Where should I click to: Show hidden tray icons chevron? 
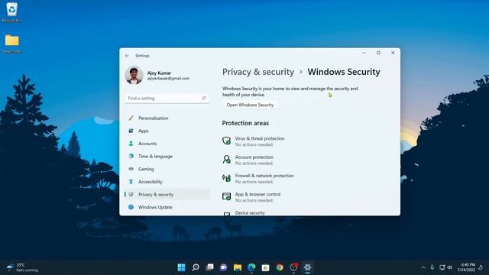[x=423, y=267]
